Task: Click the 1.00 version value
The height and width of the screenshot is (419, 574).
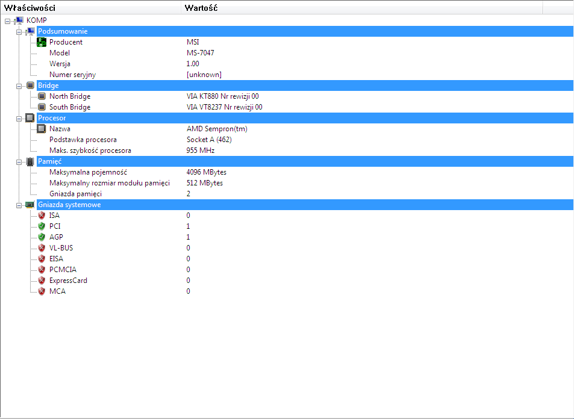Action: 193,64
